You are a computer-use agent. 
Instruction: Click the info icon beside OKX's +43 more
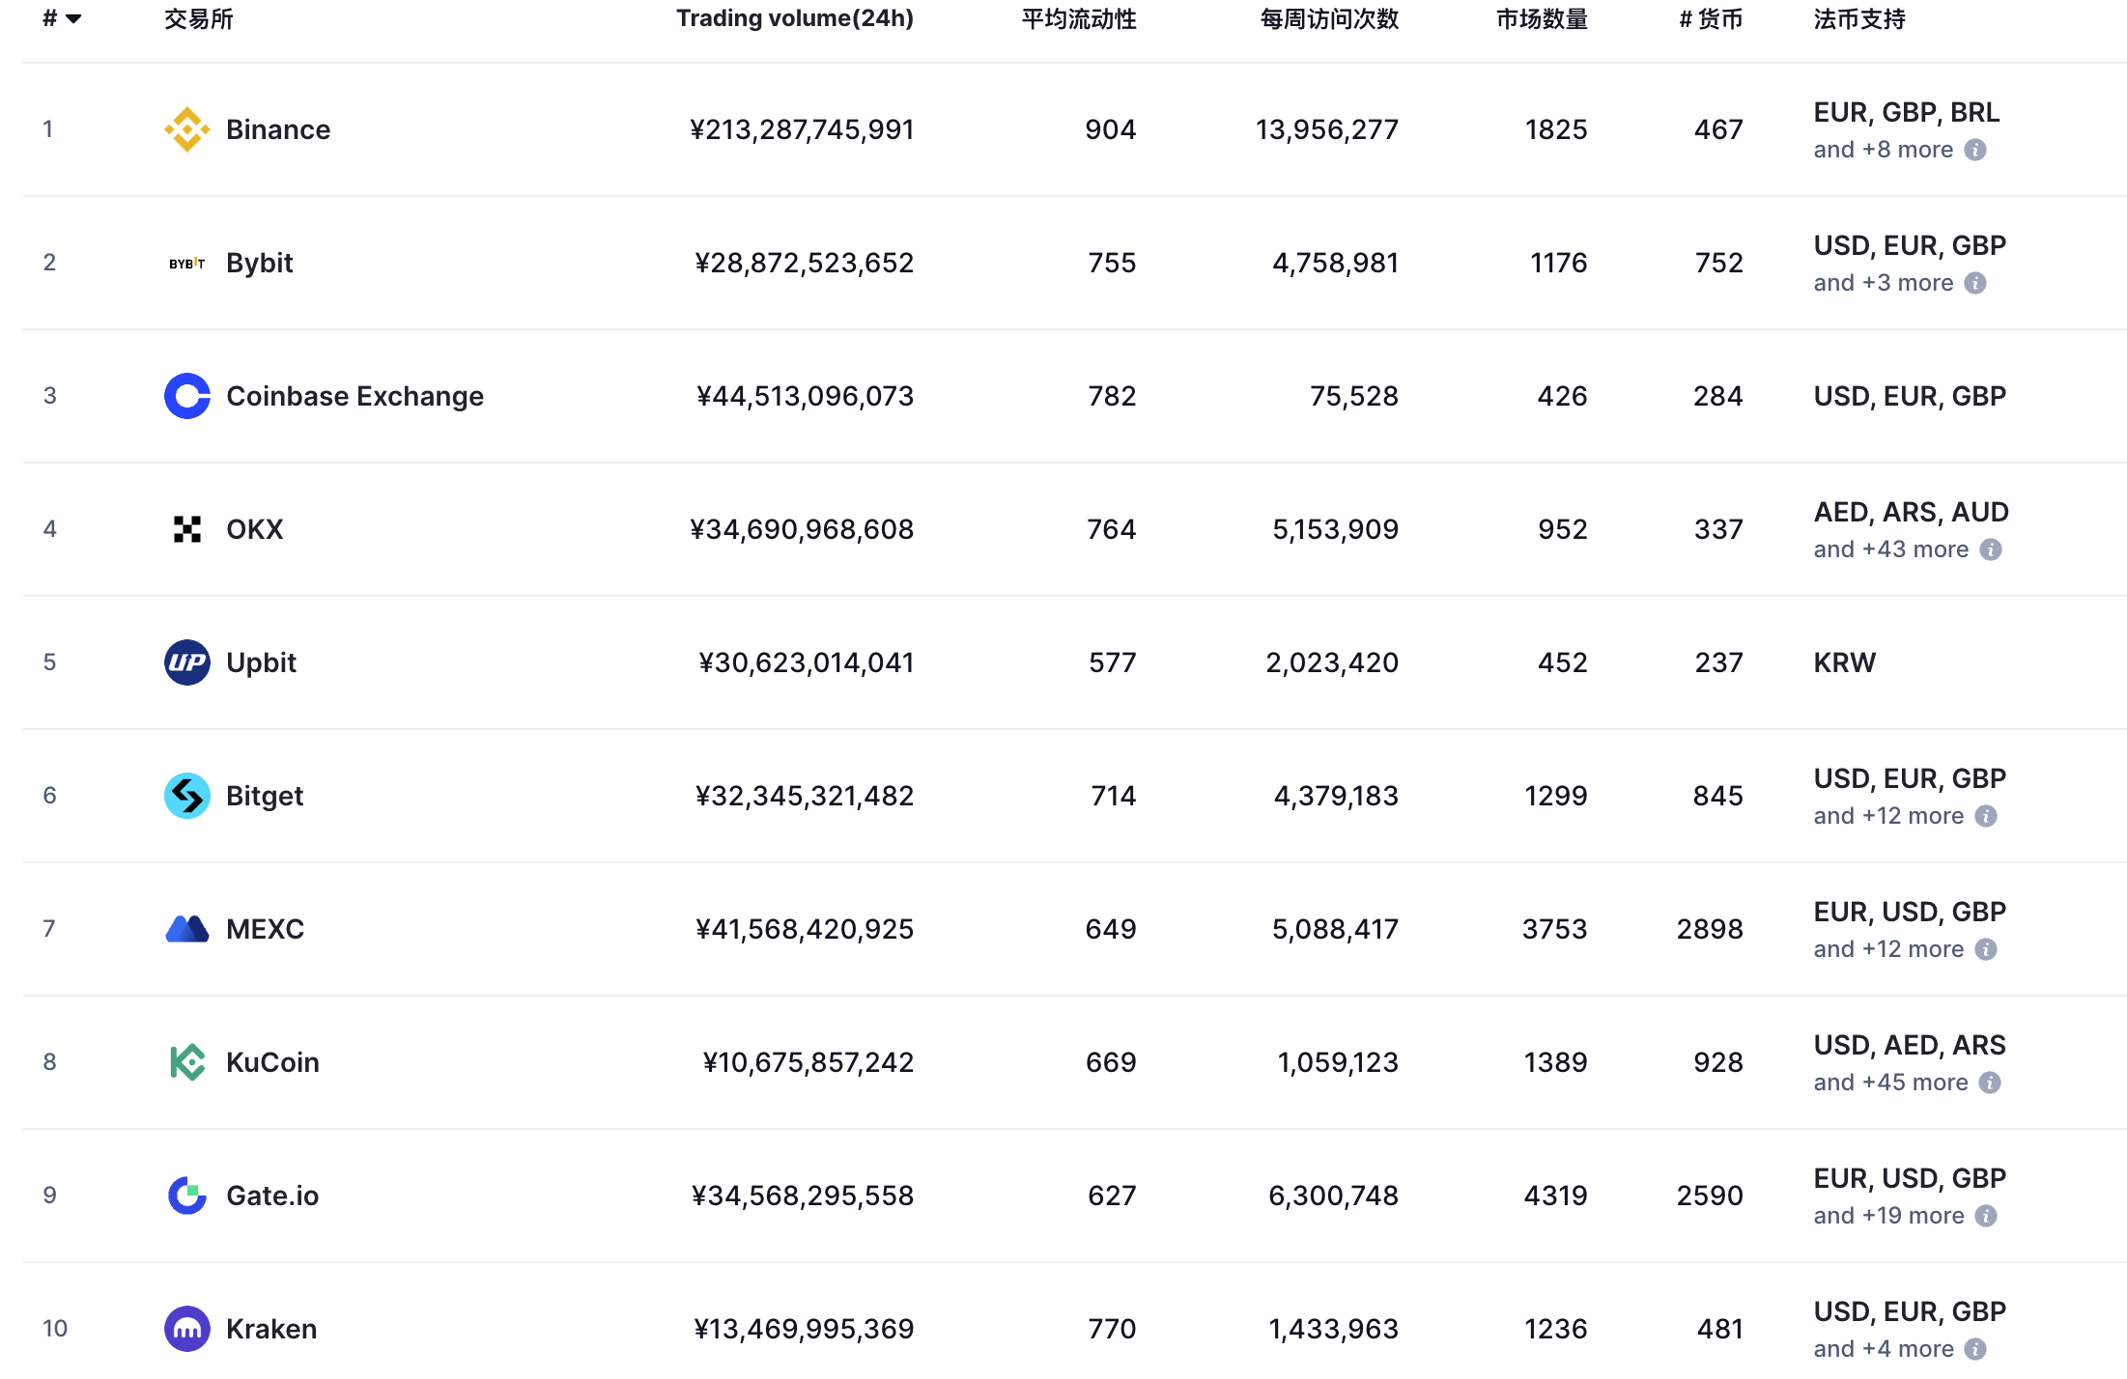pos(1990,549)
